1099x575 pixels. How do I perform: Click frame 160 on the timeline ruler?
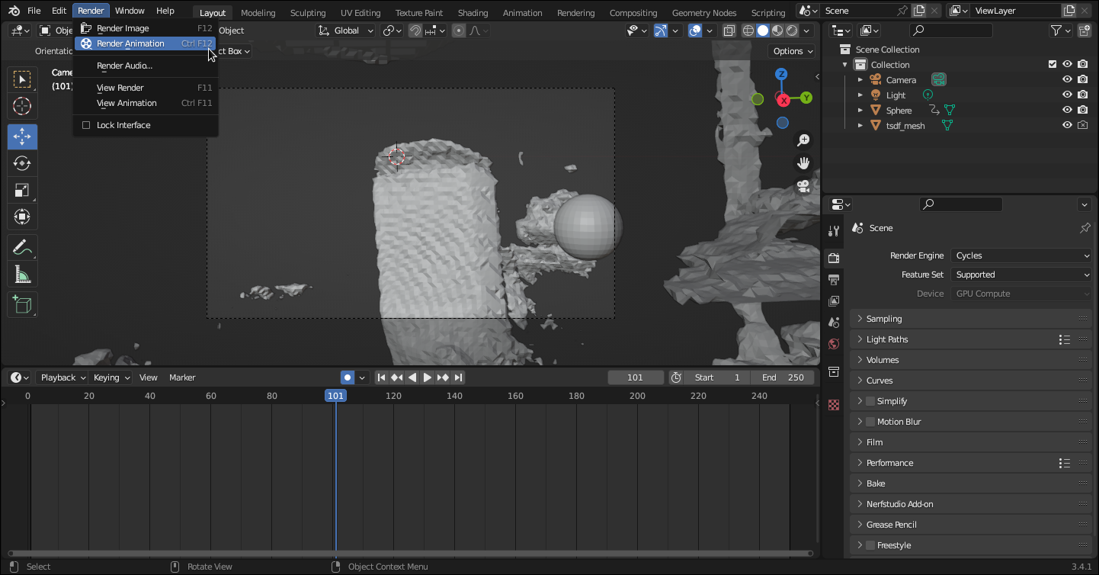515,396
